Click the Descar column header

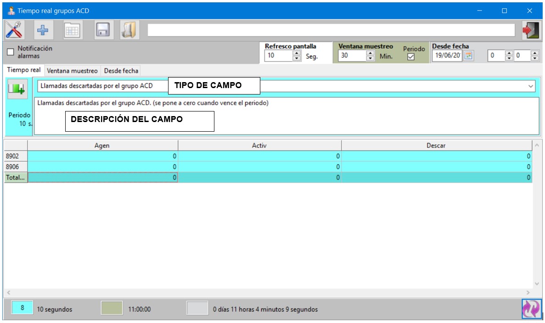click(437, 145)
